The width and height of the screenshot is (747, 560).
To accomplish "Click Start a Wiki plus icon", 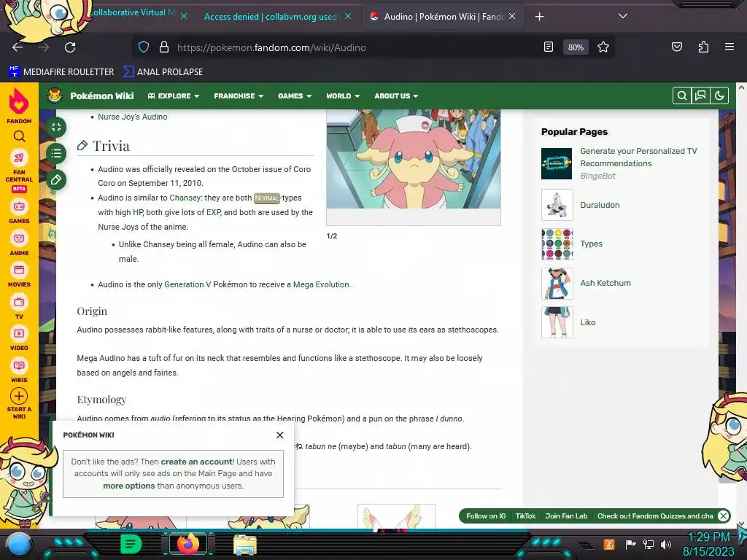I will point(19,396).
